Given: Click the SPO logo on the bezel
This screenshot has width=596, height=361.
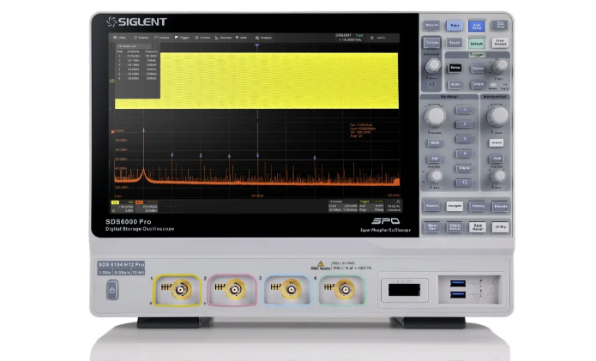Looking at the screenshot, I should click(385, 221).
